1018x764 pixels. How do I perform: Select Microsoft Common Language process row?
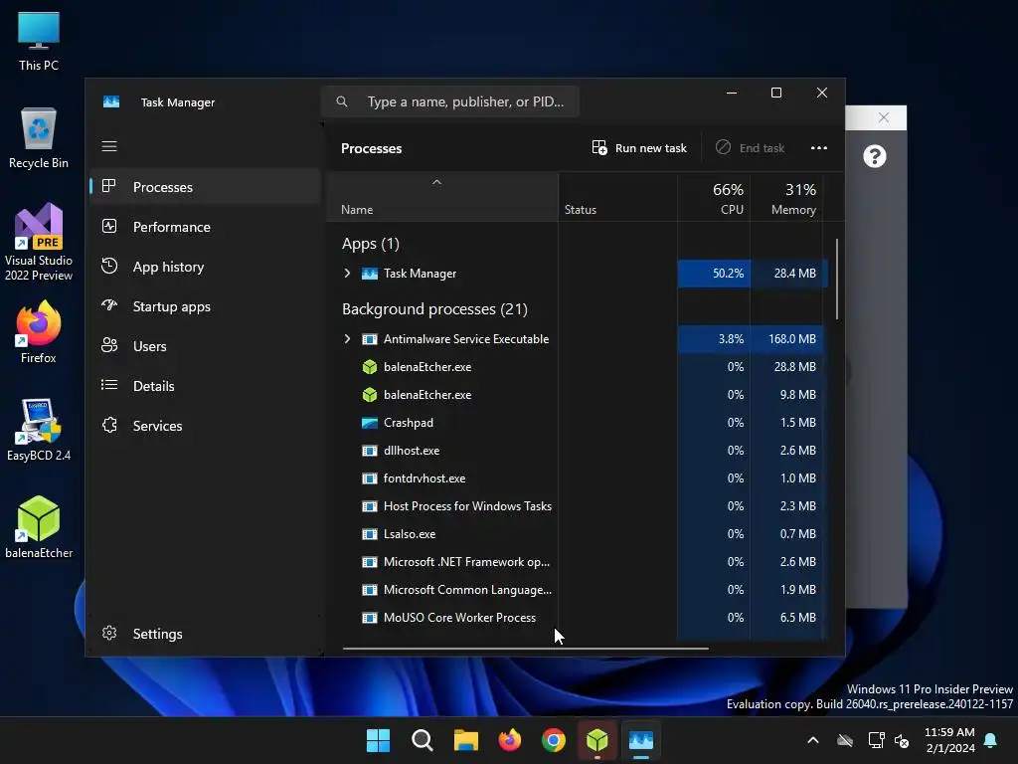point(578,590)
